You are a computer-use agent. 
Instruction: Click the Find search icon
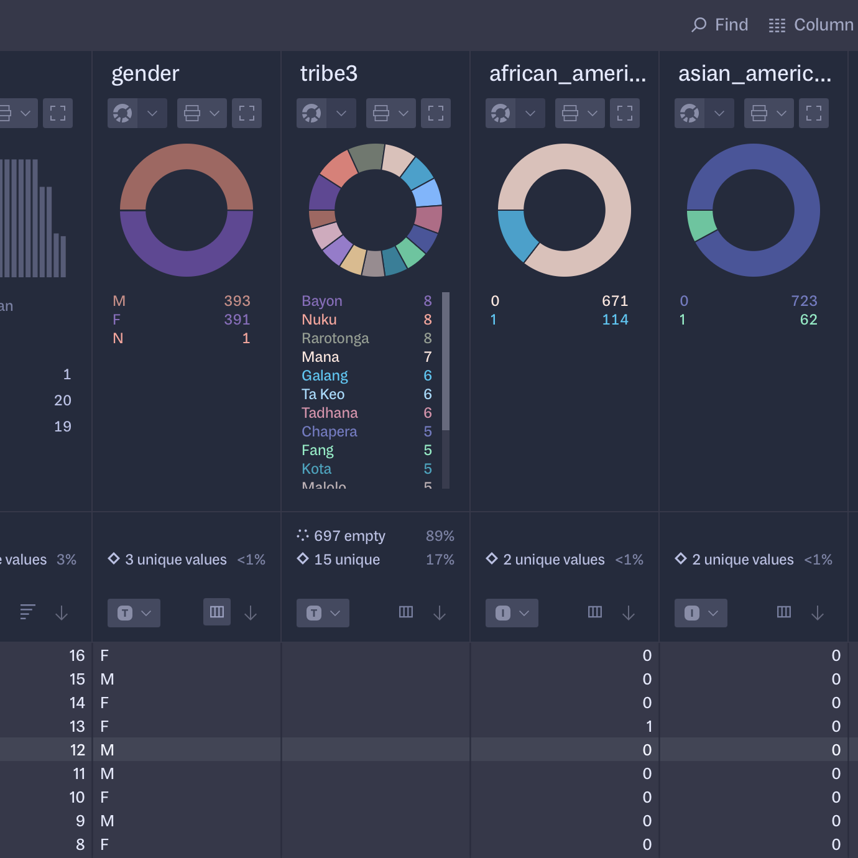point(699,25)
